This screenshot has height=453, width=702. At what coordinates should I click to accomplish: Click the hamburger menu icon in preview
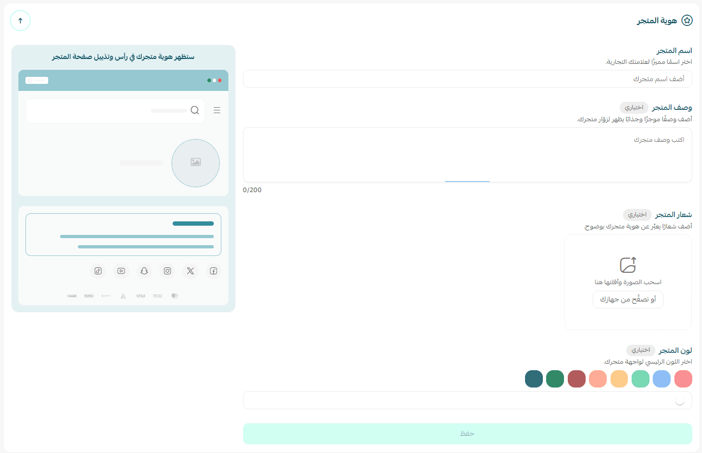(217, 110)
